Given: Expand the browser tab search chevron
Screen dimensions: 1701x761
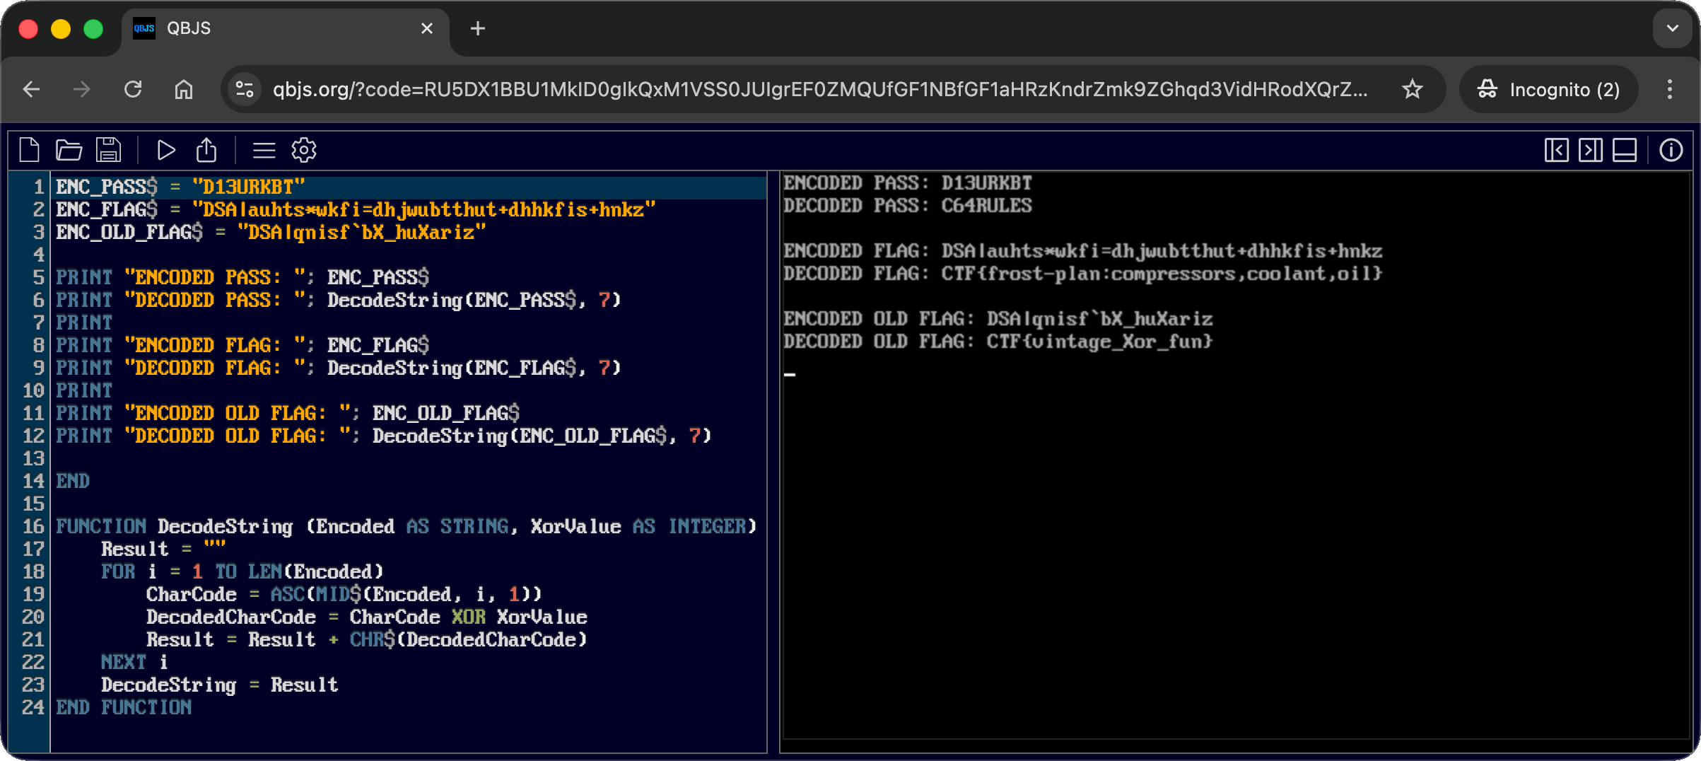Looking at the screenshot, I should [x=1672, y=28].
